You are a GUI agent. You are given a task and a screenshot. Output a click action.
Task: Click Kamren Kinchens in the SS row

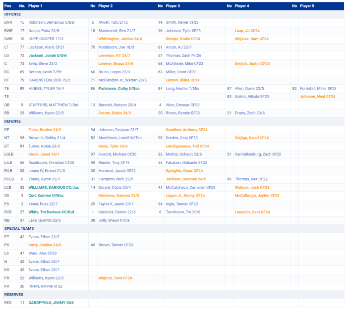[118, 196]
